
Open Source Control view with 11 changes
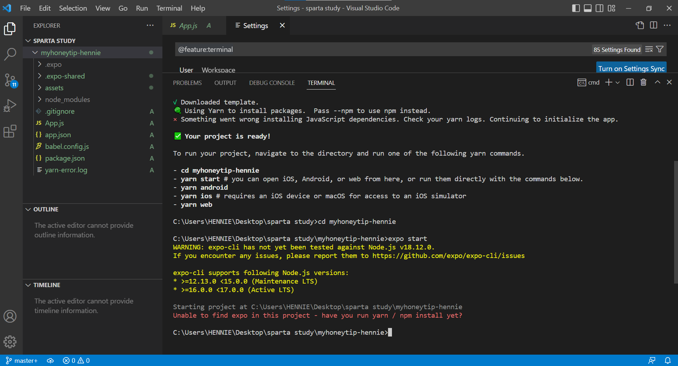tap(10, 80)
